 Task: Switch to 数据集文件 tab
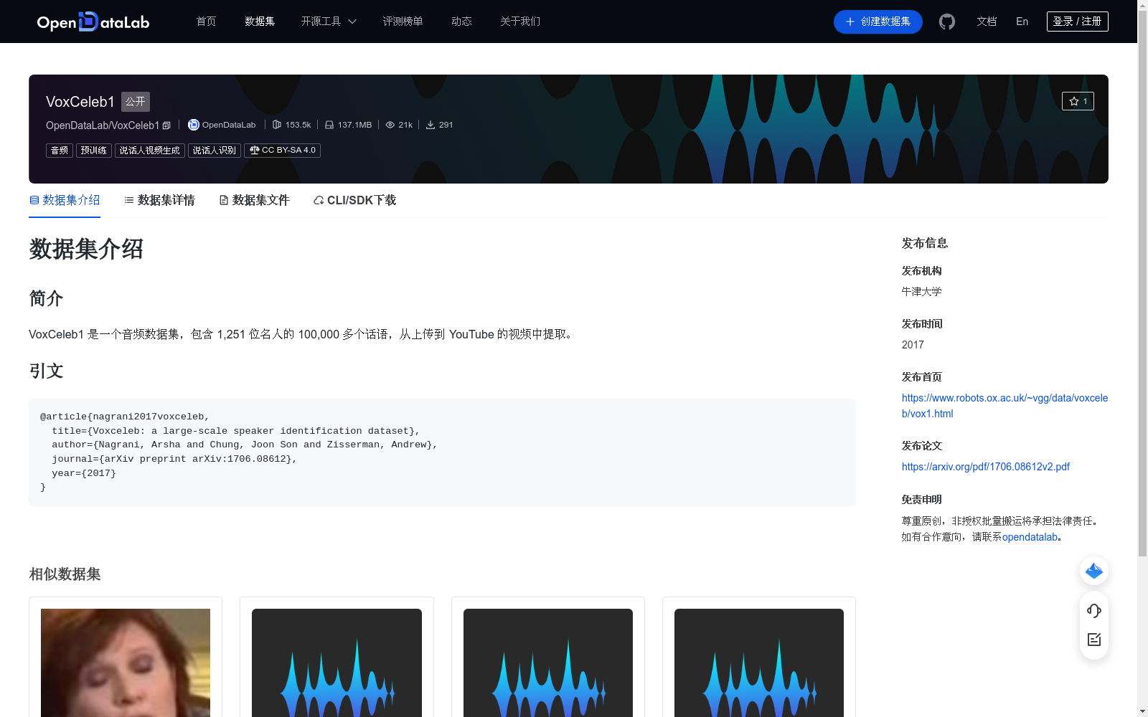click(254, 200)
